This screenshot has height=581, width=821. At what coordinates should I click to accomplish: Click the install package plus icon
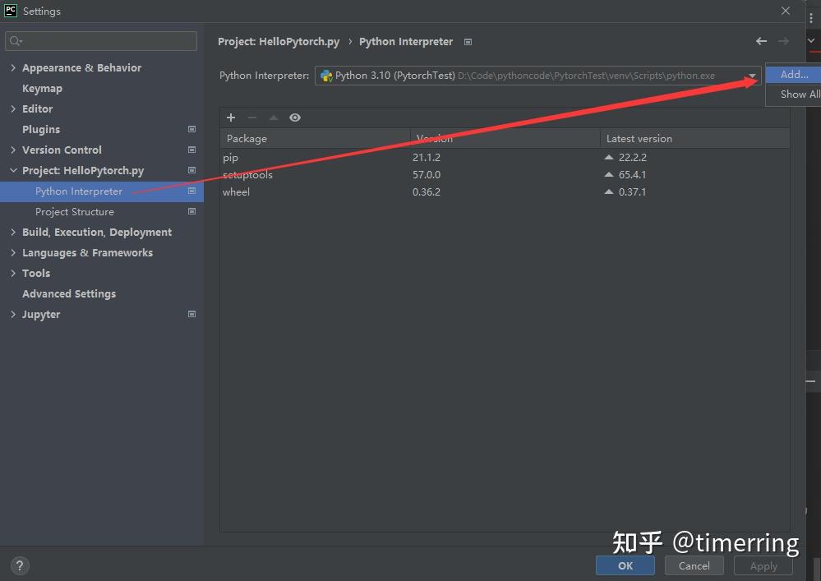click(231, 118)
